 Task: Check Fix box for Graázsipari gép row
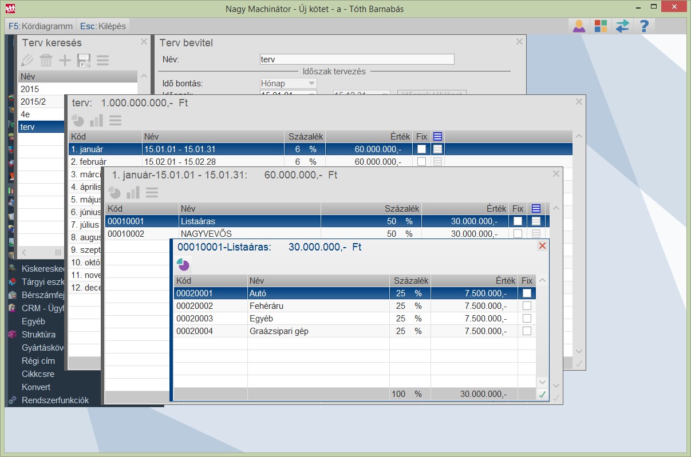[x=527, y=331]
